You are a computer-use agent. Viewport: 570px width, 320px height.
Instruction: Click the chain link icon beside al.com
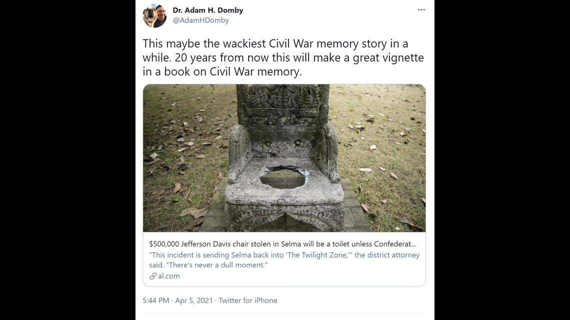click(x=152, y=275)
